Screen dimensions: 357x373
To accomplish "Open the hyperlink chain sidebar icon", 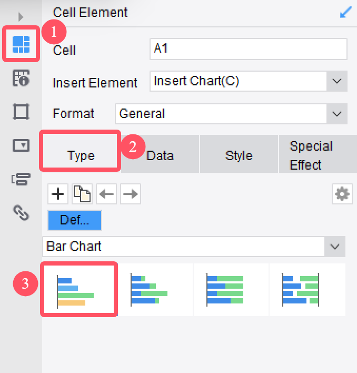I will pyautogui.click(x=21, y=212).
